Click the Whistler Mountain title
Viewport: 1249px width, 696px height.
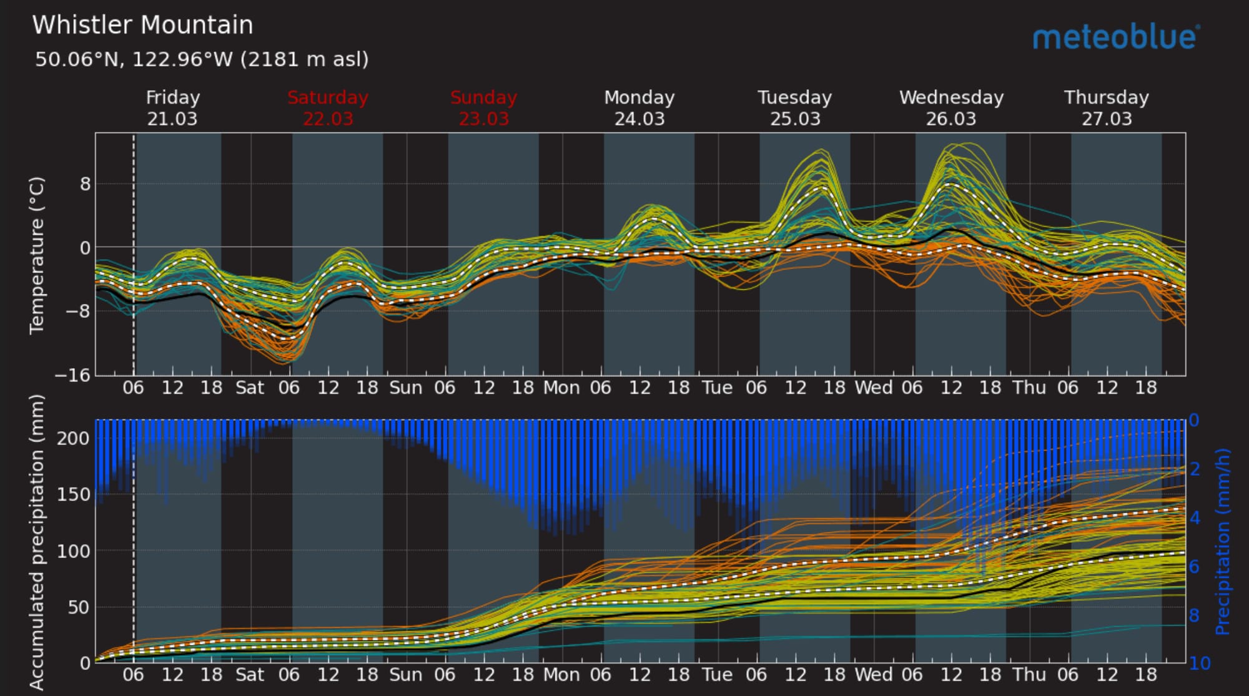(142, 26)
